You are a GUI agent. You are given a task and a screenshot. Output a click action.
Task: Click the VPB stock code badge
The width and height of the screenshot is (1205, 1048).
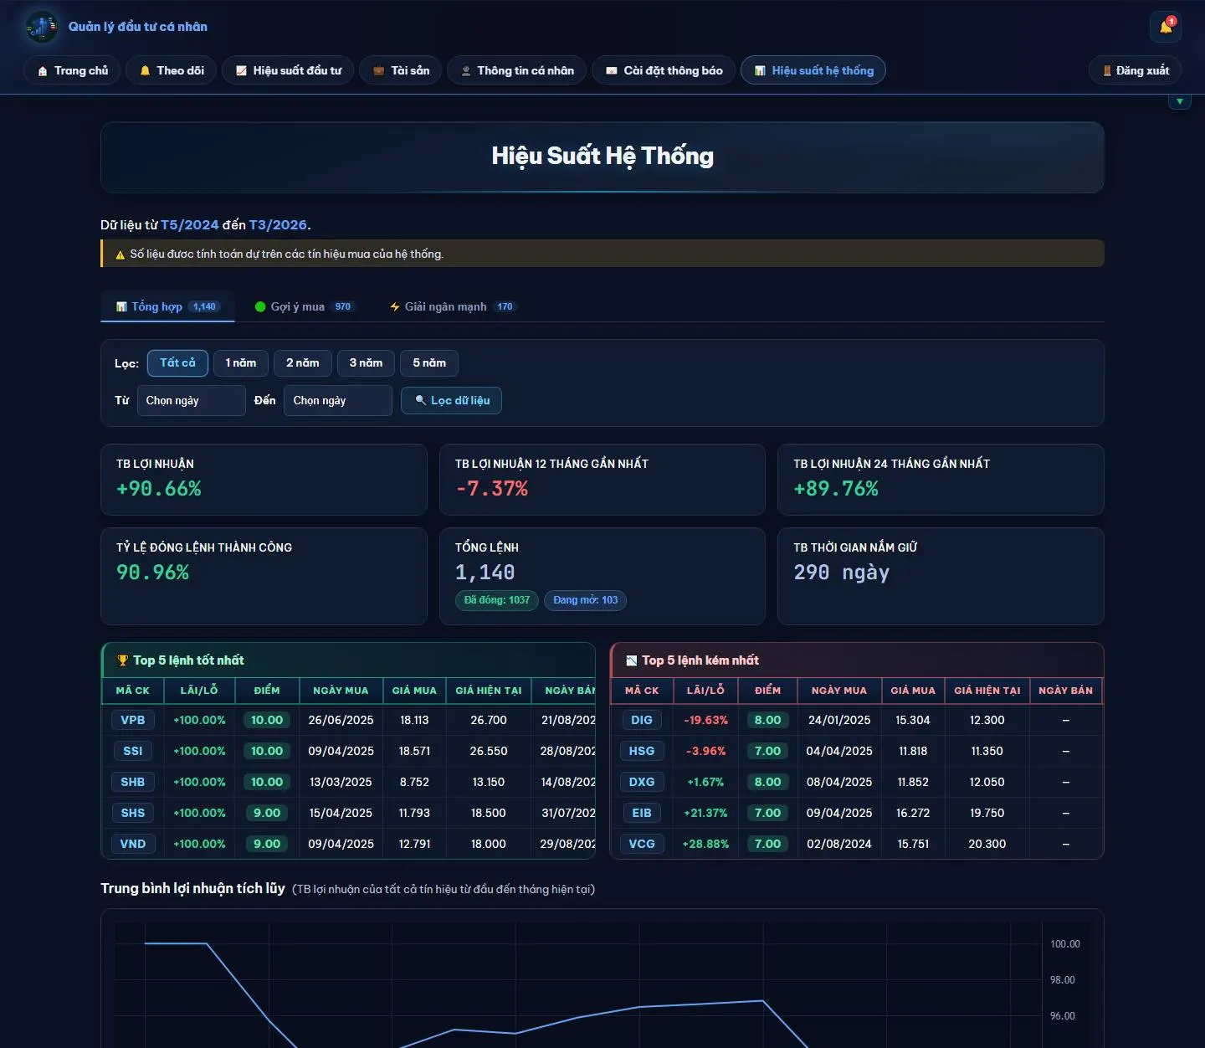tap(132, 720)
